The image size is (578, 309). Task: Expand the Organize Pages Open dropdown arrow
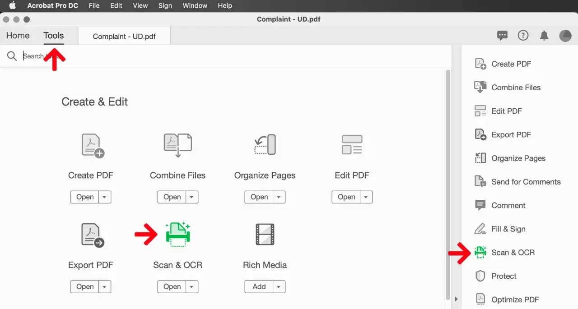279,197
